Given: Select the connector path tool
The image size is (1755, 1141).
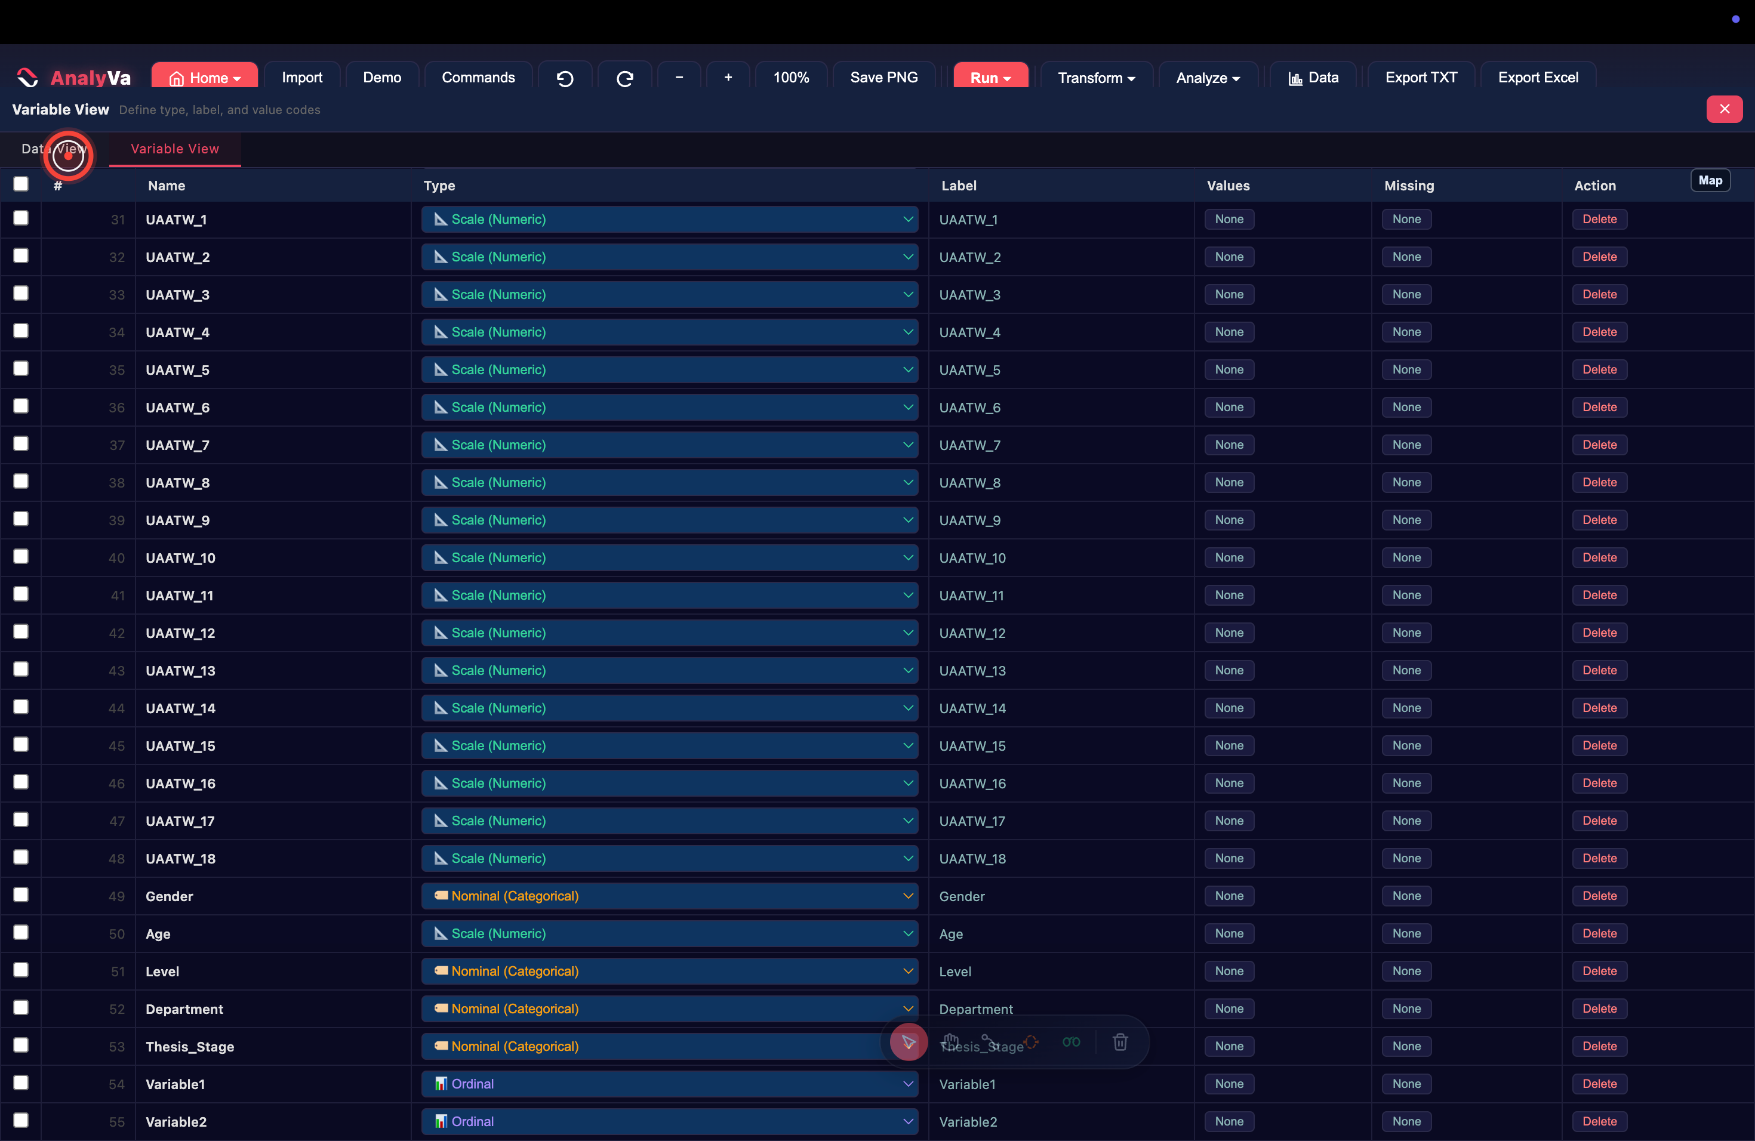Looking at the screenshot, I should coord(991,1041).
